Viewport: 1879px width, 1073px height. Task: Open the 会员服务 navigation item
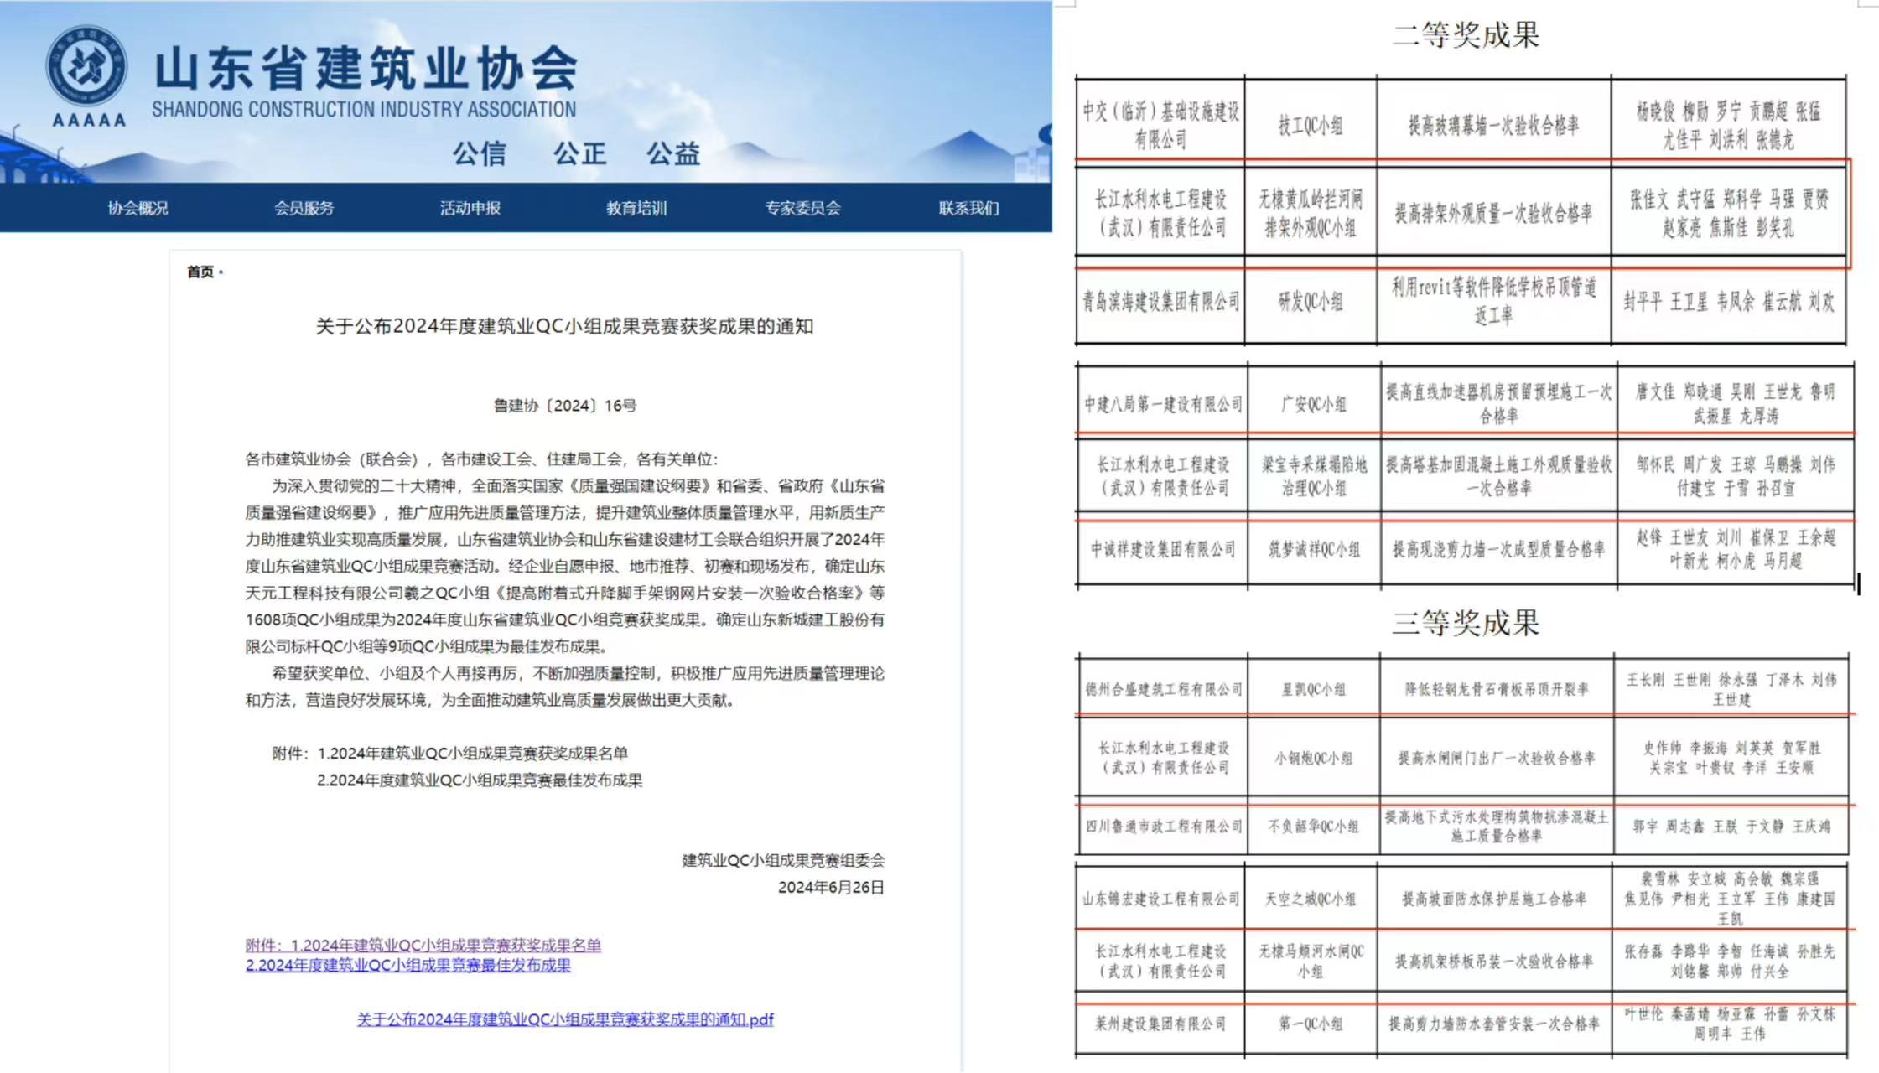[x=304, y=208]
